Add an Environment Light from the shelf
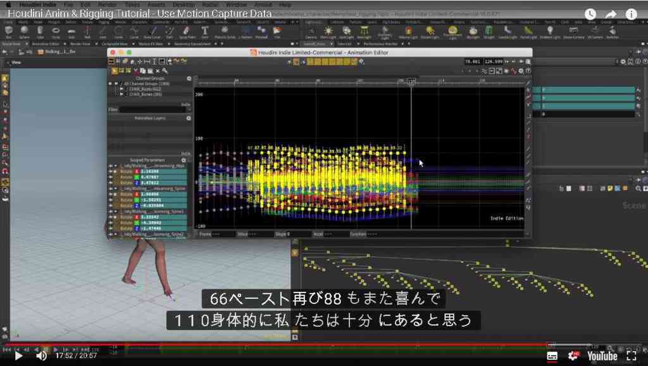This screenshot has height=366, width=648. click(x=452, y=32)
